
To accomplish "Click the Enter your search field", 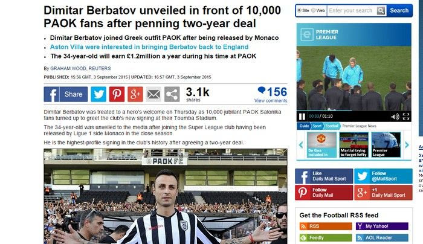I will point(352,10).
